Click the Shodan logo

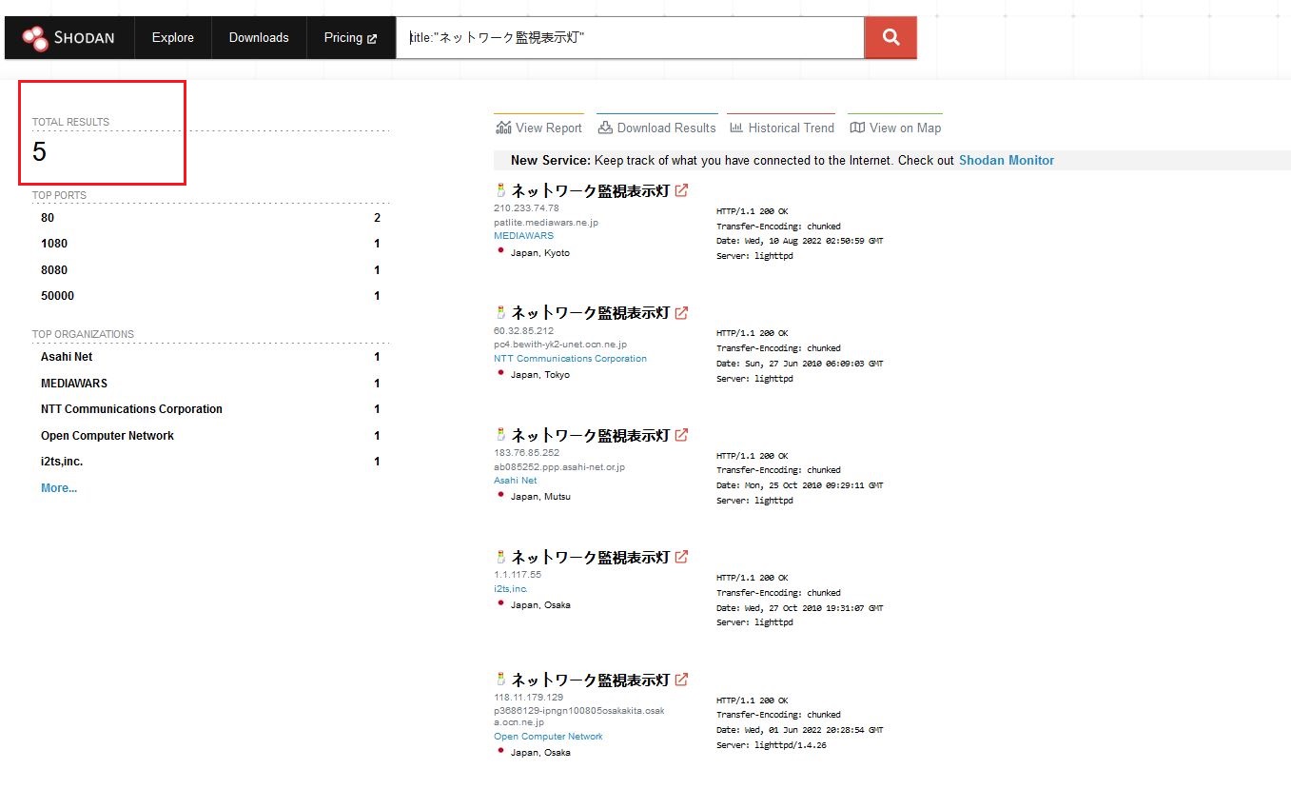click(68, 38)
